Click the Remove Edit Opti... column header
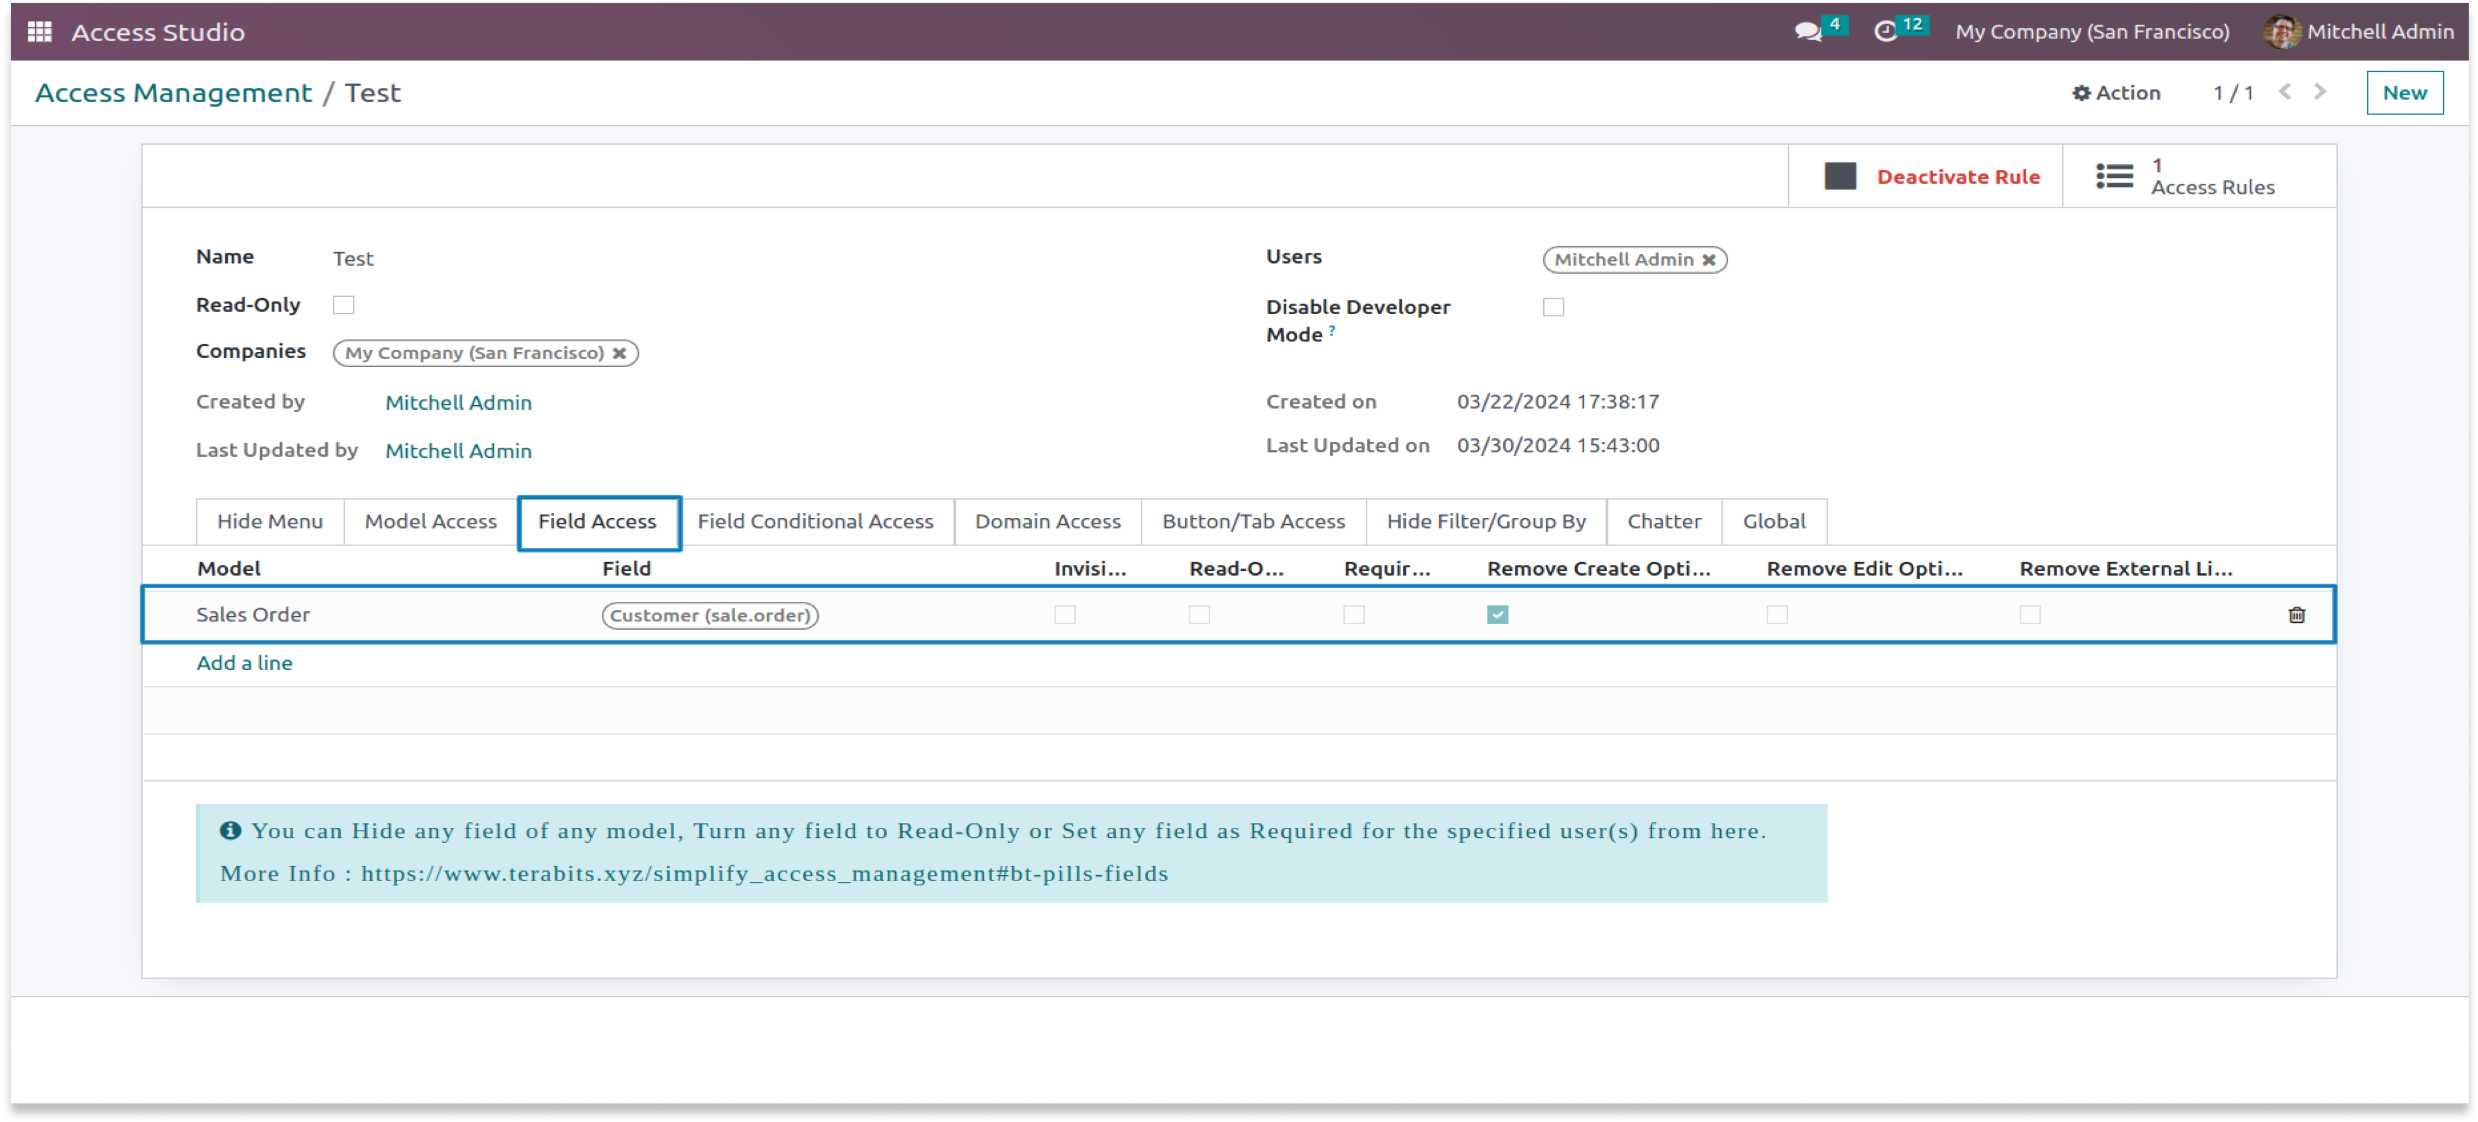Screen dimensions: 2478x1122 [1864, 568]
